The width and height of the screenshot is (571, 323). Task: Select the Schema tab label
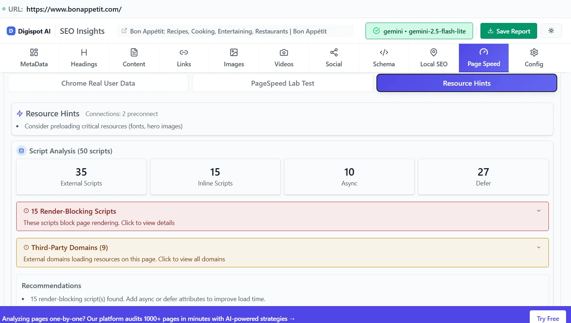384,64
